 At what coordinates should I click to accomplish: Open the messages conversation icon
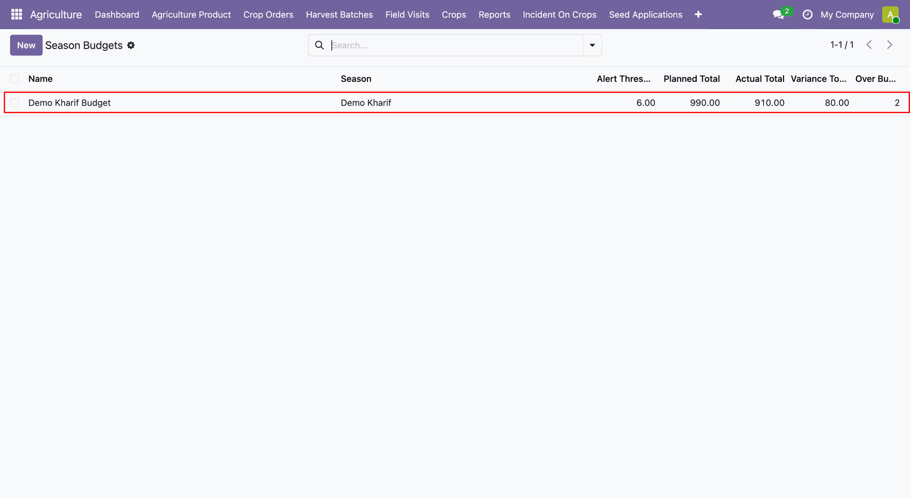coord(778,15)
